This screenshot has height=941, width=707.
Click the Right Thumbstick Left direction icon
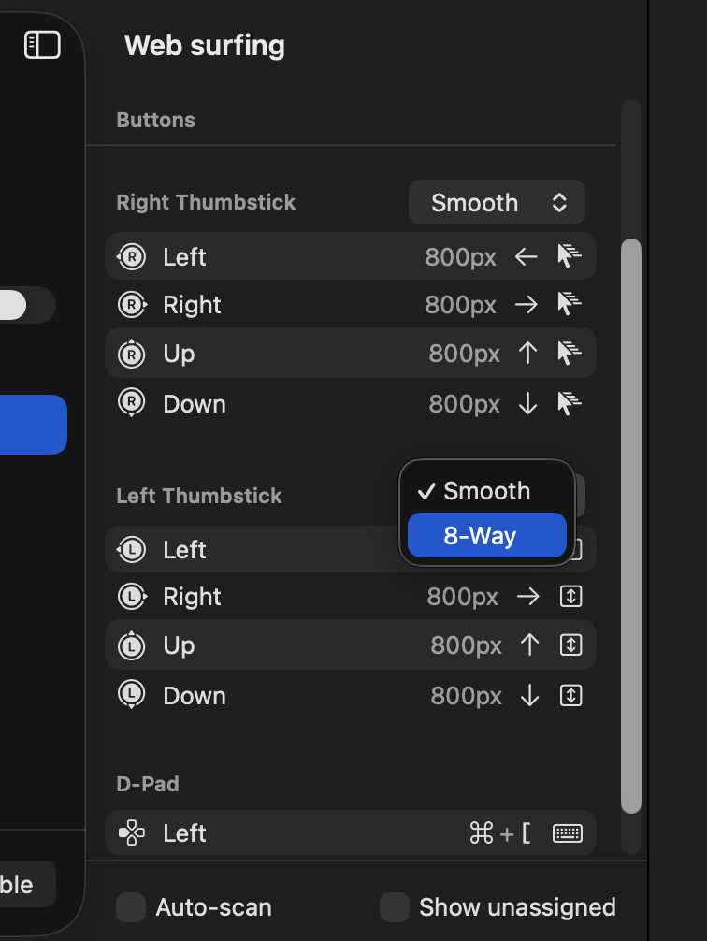[132, 257]
